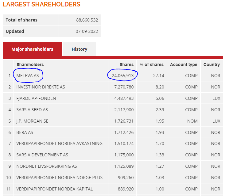Image resolution: width=229 pixels, height=196 pixels.
Task: Click the share count 889,920
Action: [x=126, y=189]
